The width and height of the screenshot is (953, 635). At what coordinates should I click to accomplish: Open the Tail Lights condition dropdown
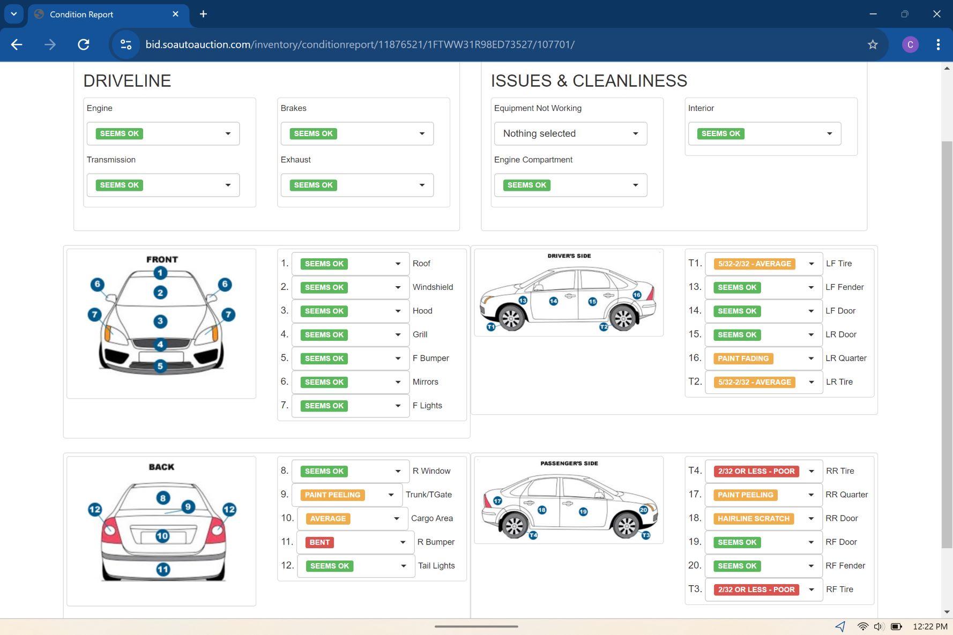click(356, 566)
